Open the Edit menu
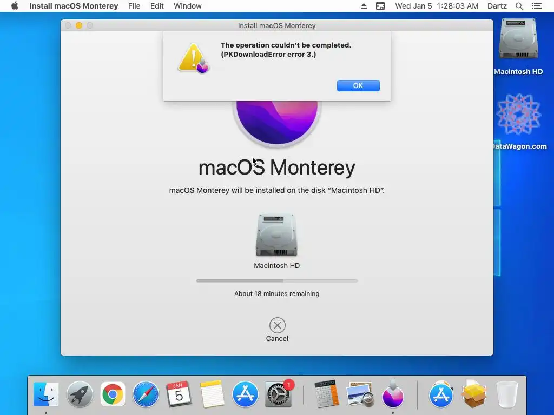Image resolution: width=554 pixels, height=415 pixels. click(x=157, y=6)
